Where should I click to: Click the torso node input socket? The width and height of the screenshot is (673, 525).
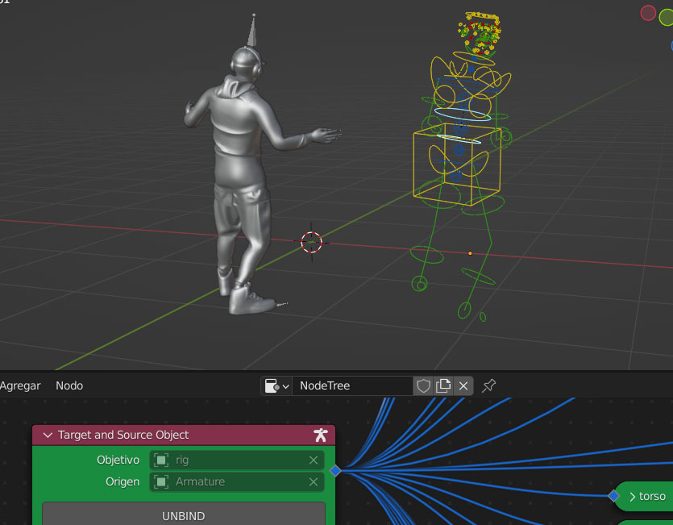[x=613, y=496]
